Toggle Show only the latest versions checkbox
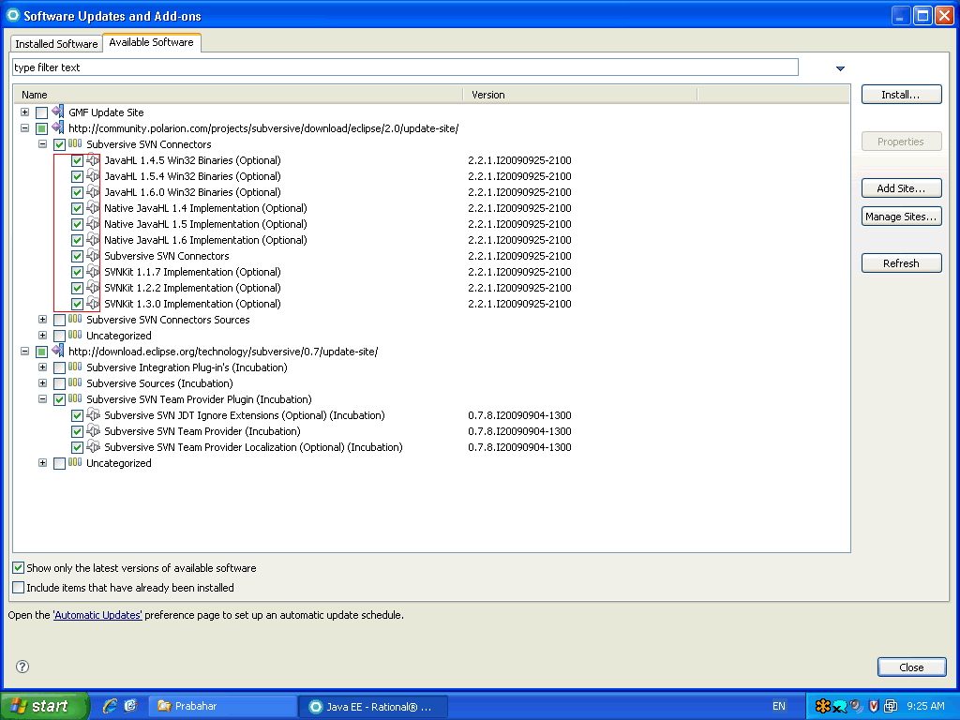This screenshot has height=720, width=960. (x=19, y=568)
